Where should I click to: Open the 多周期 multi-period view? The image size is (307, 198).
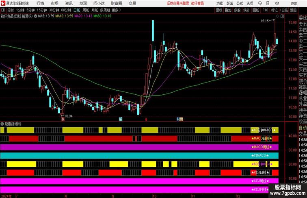coord(105,10)
